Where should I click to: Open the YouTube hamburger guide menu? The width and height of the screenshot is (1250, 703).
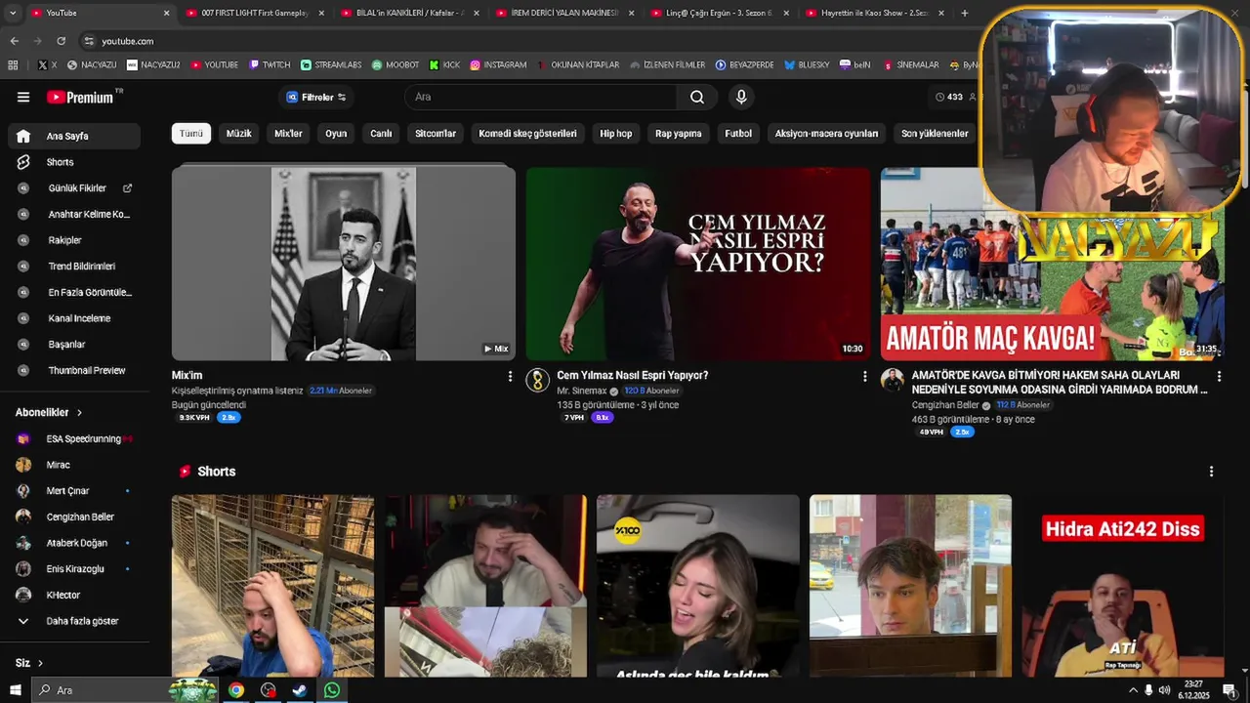[23, 97]
